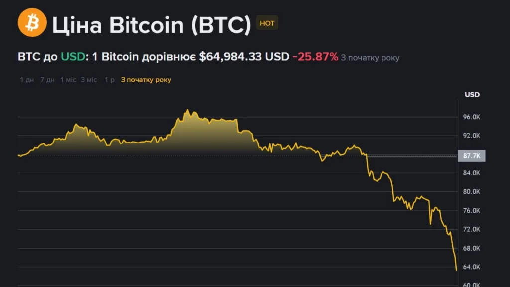Image resolution: width=510 pixels, height=287 pixels.
Task: Click the latest endpoint of the price line
Action: point(456,270)
